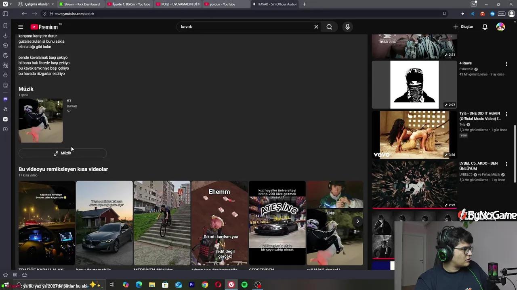This screenshot has height=290, width=517.
Task: Switch to the Stream - Kick Dashboard tab
Action: tap(80, 4)
